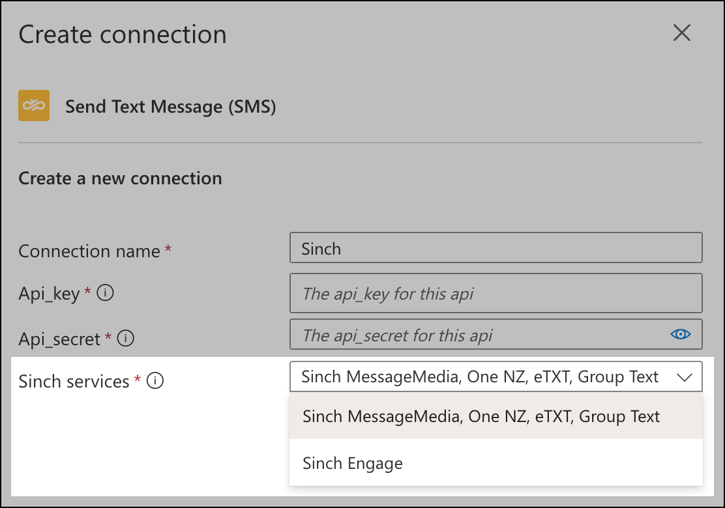The height and width of the screenshot is (508, 725).
Task: Click the Api_secret label text
Action: click(59, 339)
